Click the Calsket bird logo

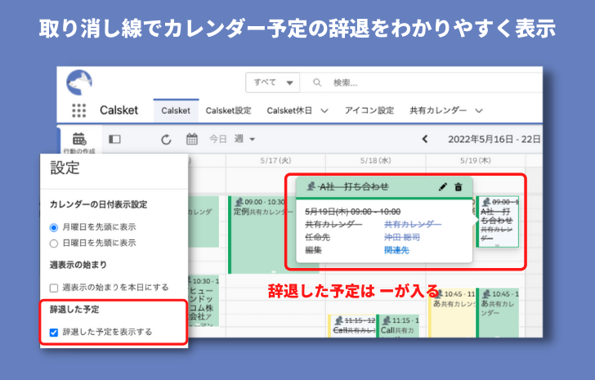click(x=79, y=83)
